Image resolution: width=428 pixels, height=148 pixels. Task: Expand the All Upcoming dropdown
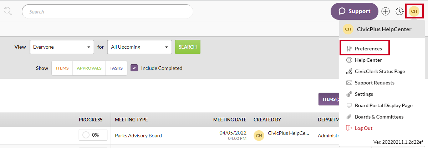click(x=139, y=47)
